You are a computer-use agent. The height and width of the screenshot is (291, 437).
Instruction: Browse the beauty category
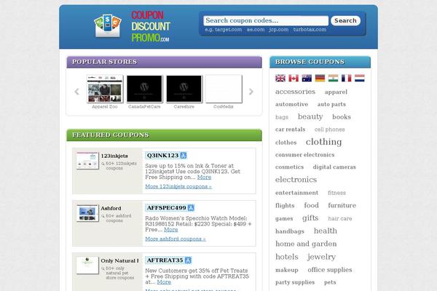click(x=310, y=116)
